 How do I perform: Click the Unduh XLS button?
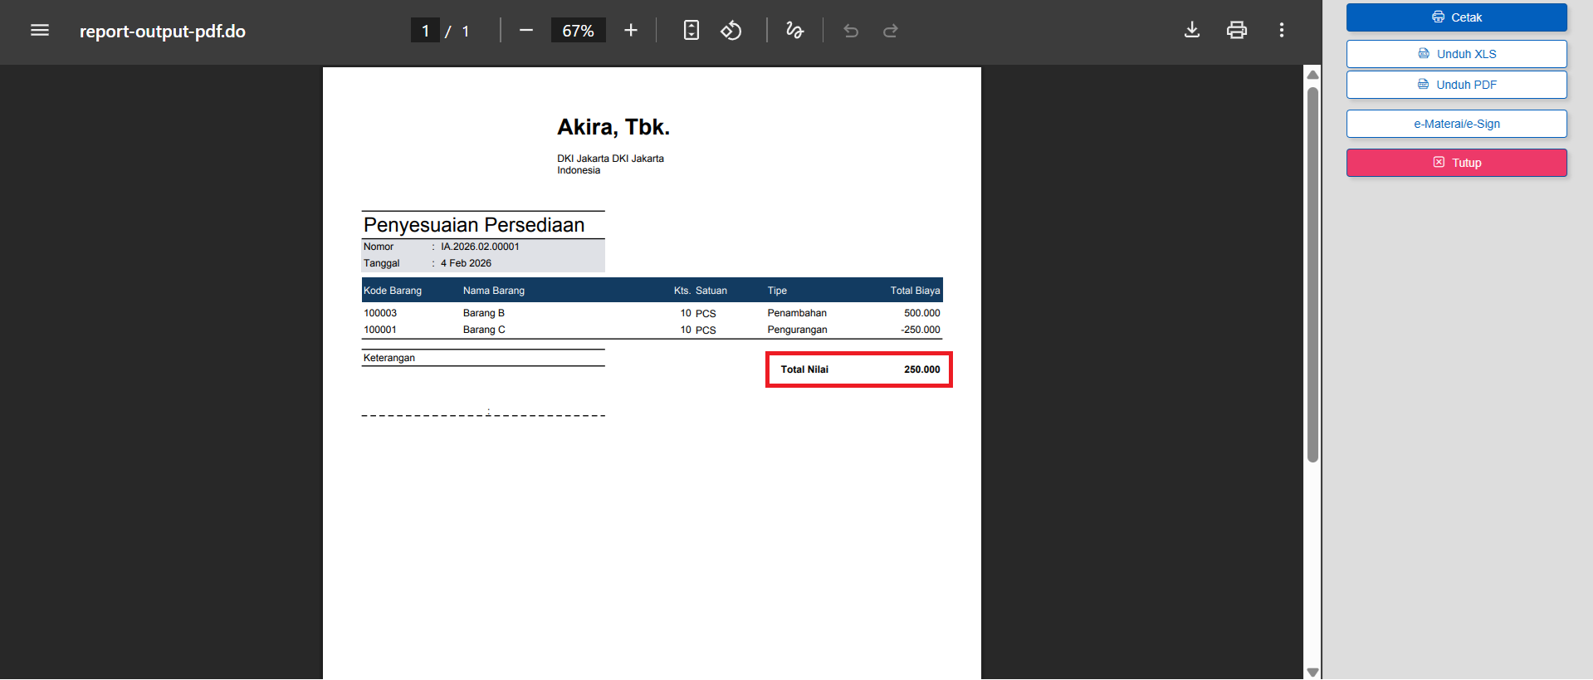1456,54
